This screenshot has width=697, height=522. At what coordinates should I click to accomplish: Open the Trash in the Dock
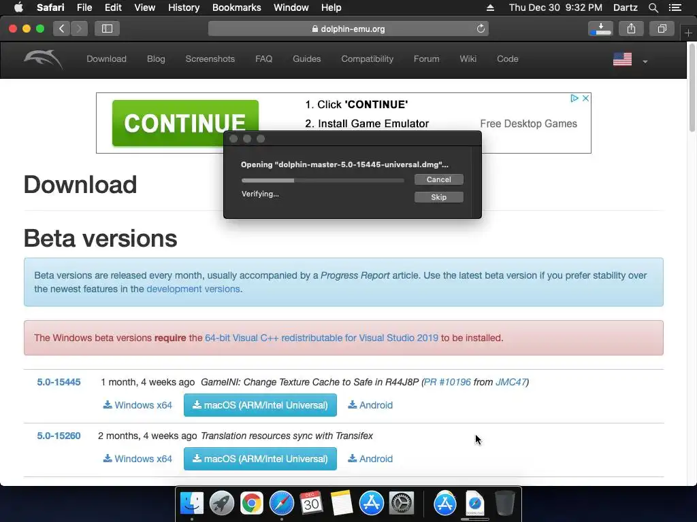pyautogui.click(x=504, y=504)
